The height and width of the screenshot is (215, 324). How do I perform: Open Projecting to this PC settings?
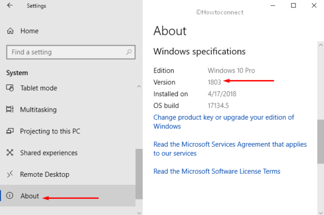[x=50, y=131]
